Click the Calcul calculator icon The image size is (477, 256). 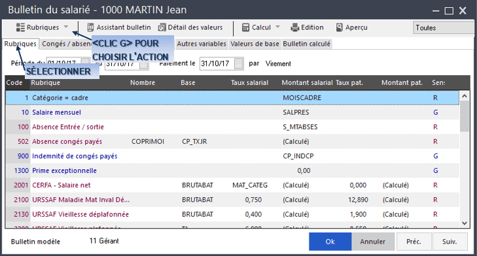coord(245,27)
